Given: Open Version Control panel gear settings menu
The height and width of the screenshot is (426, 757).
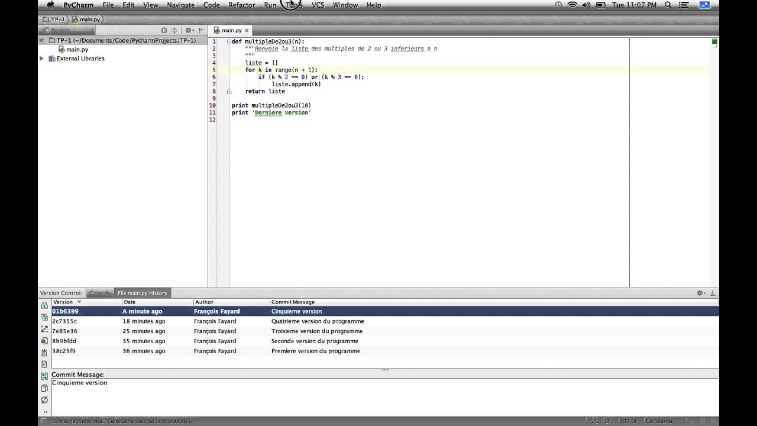Looking at the screenshot, I should point(701,293).
